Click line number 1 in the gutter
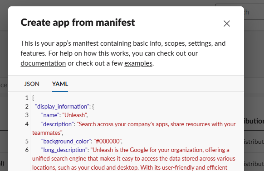Viewport: 264px width, 171px height. (x=27, y=98)
